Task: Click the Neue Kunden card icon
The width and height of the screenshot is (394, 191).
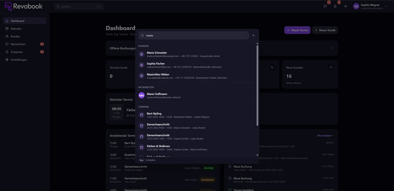Action: point(331,67)
